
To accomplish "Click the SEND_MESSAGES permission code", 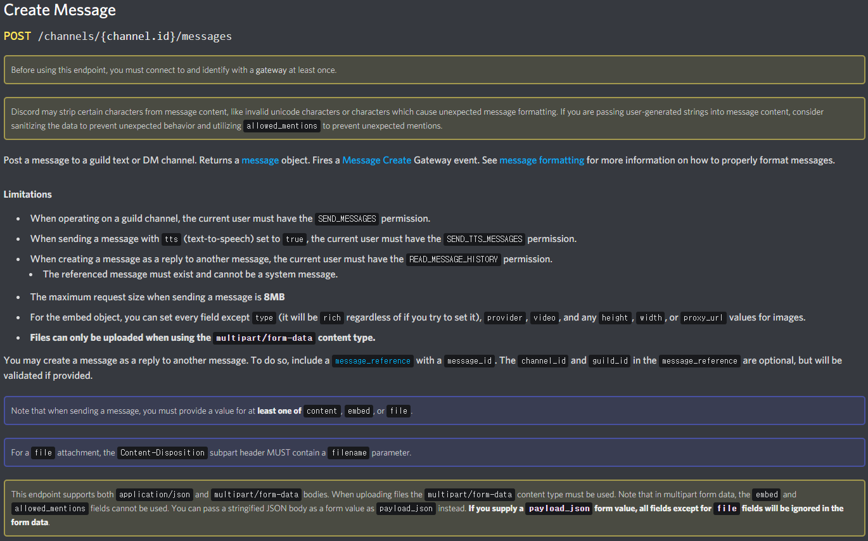I will tap(347, 219).
